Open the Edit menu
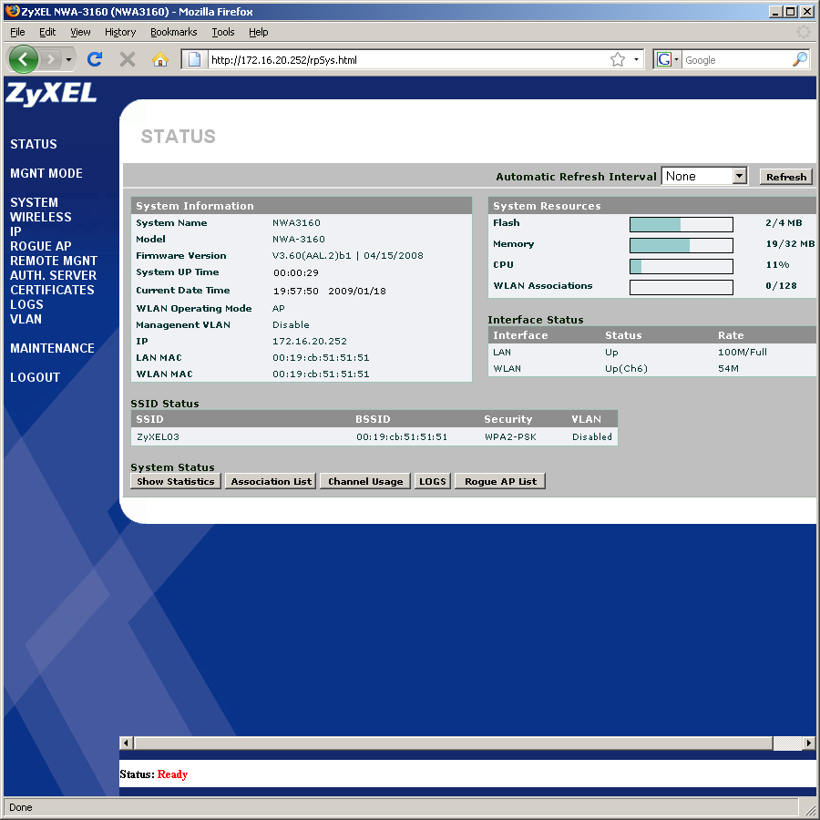The width and height of the screenshot is (820, 820). click(47, 32)
